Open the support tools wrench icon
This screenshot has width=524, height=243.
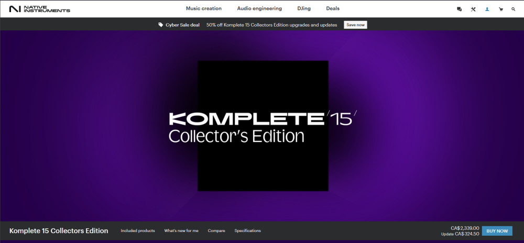tap(473, 9)
